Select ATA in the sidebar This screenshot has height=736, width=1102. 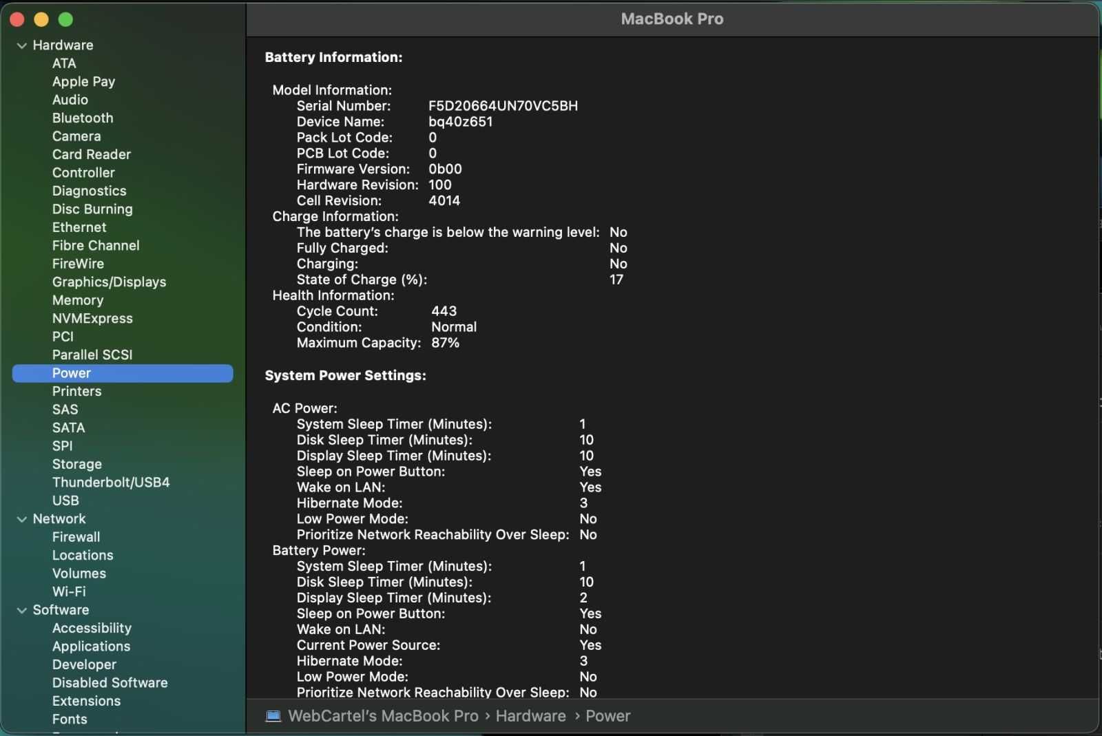point(64,63)
